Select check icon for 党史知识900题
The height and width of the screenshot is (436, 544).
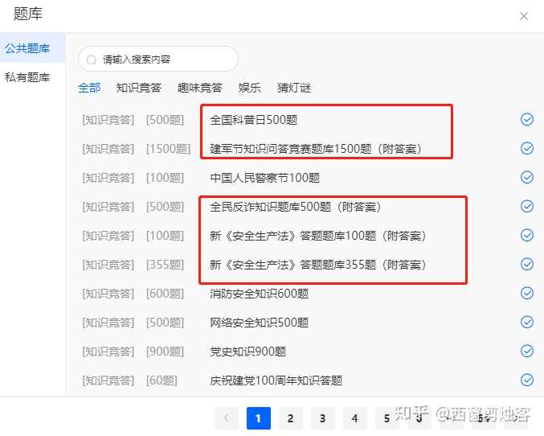(x=526, y=351)
